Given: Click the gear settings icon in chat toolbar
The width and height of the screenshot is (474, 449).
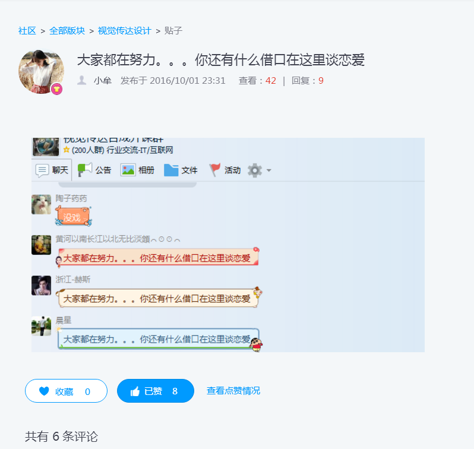Looking at the screenshot, I should 255,170.
